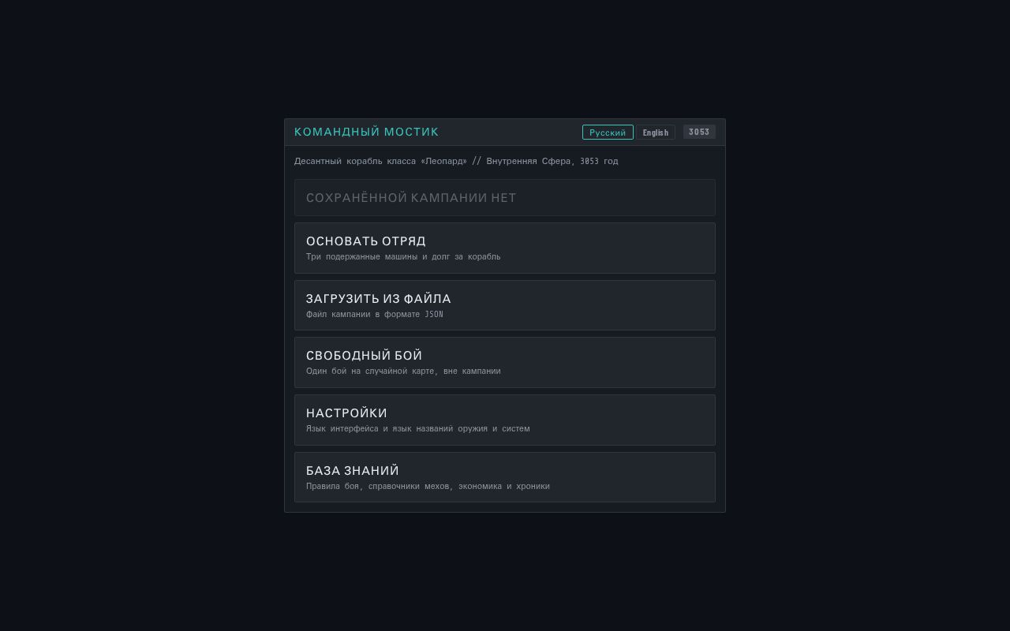Start a new campaign via ОСНОВАТЬ ОТРЯД
This screenshot has width=1010, height=631.
(x=505, y=248)
